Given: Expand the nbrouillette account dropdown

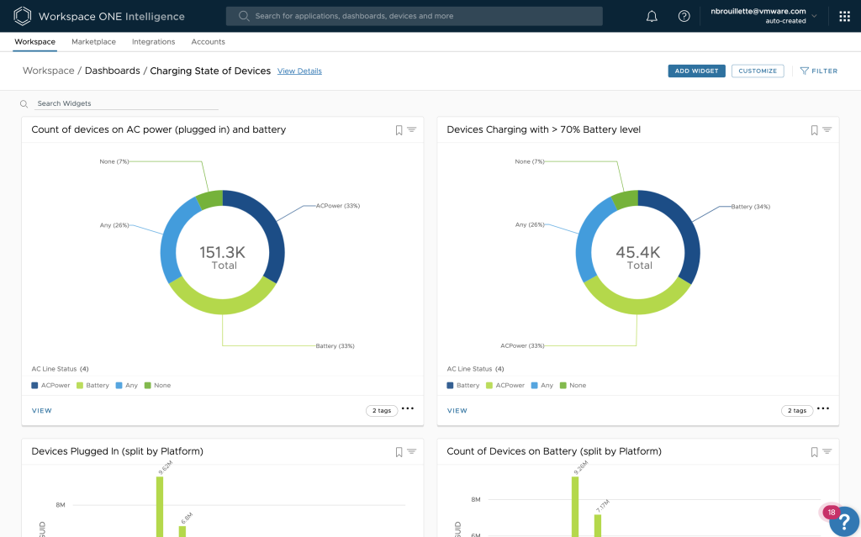Looking at the screenshot, I should click(813, 16).
